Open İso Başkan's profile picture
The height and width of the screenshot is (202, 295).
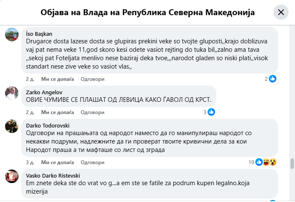pyautogui.click(x=12, y=35)
